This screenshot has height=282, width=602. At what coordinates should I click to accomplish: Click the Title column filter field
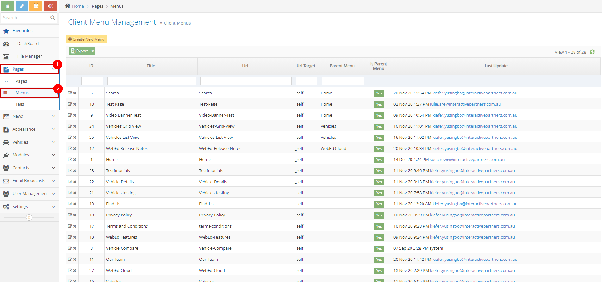(151, 81)
